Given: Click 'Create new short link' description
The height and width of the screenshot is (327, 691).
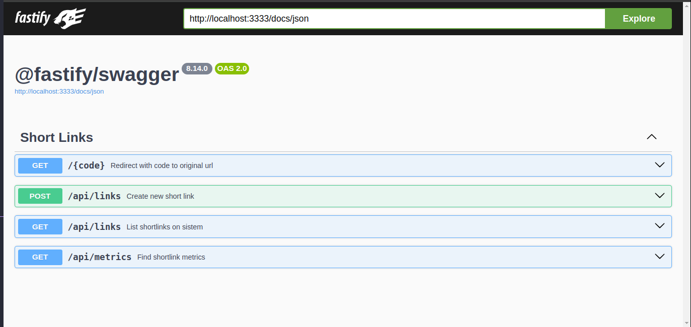Looking at the screenshot, I should 160,196.
